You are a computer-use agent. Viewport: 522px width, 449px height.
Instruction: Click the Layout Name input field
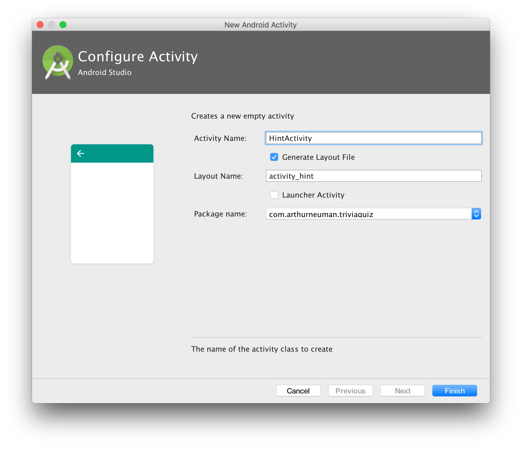[x=373, y=176]
